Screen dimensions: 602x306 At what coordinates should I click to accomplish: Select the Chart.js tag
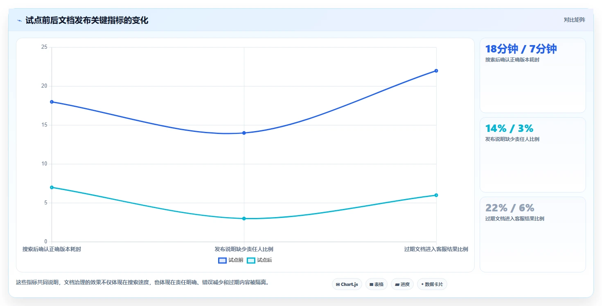[347, 284]
